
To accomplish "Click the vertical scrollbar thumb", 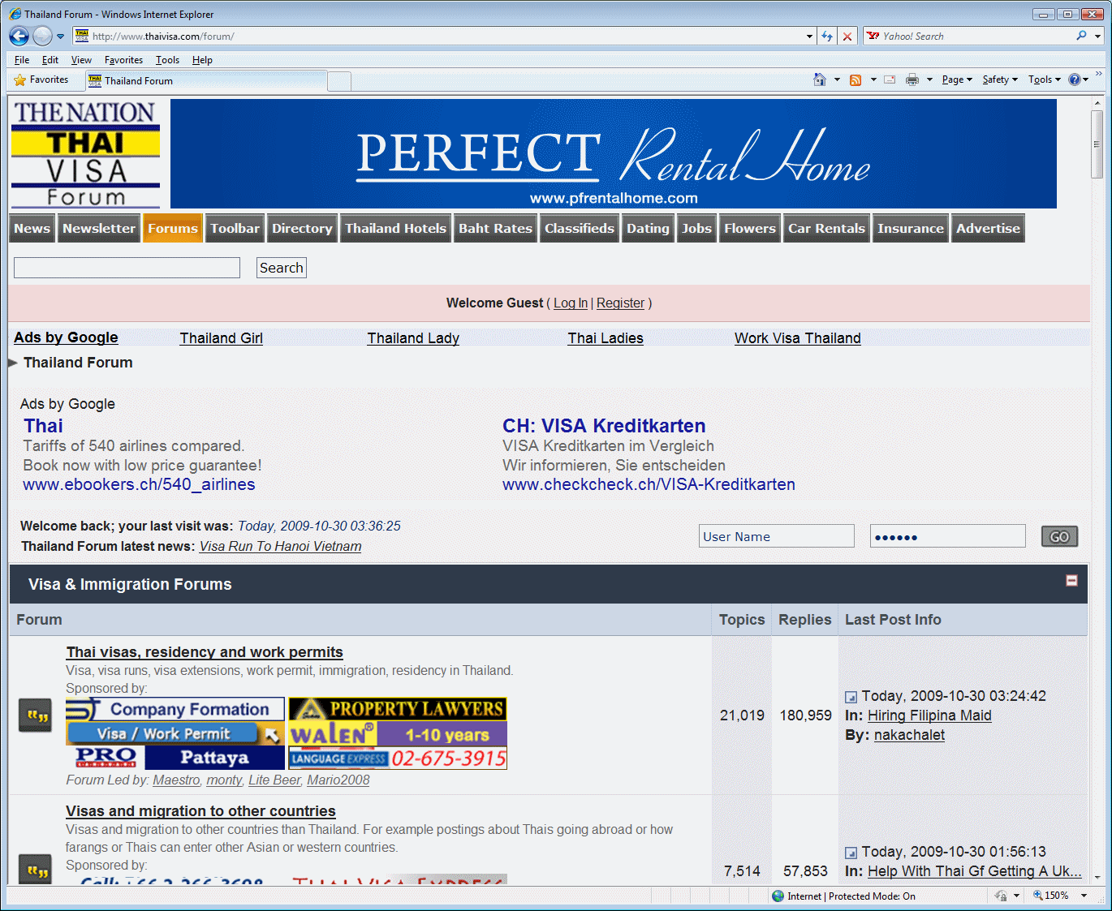I will (1097, 144).
